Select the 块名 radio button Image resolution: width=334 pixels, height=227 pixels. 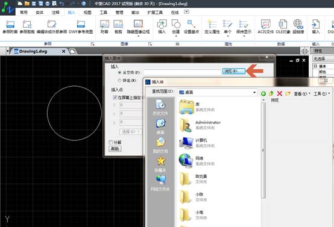[x=119, y=80]
